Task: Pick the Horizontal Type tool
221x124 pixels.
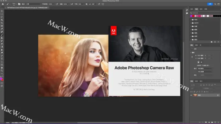Action: [2, 59]
